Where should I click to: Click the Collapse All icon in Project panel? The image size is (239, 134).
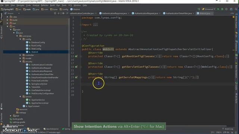pyautogui.click(x=59, y=13)
